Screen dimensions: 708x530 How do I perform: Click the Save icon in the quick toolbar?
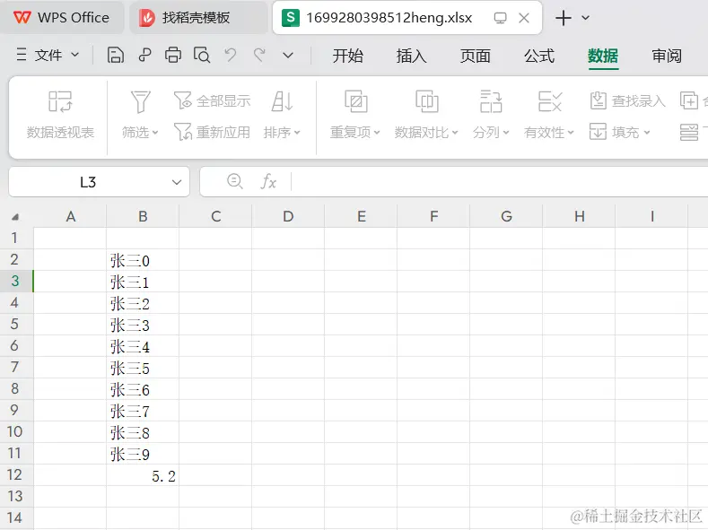[x=116, y=56]
